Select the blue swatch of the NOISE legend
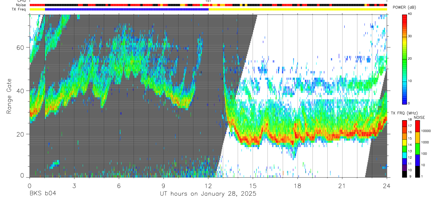This screenshot has height=201, width=435. click(x=417, y=160)
